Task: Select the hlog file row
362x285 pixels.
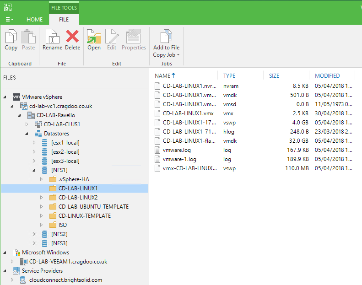Action: [x=254, y=132]
